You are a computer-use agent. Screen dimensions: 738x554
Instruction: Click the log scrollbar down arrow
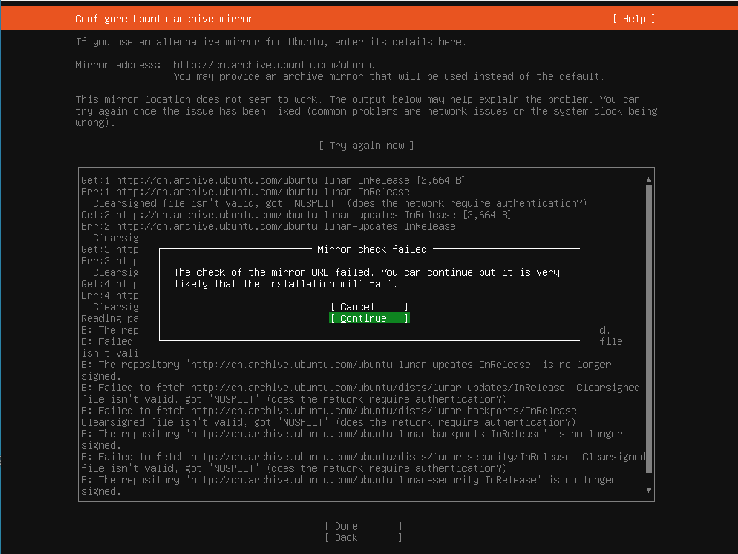[649, 491]
